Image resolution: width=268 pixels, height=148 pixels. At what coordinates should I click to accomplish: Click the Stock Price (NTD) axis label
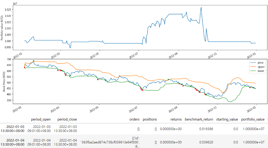click(x=4, y=81)
